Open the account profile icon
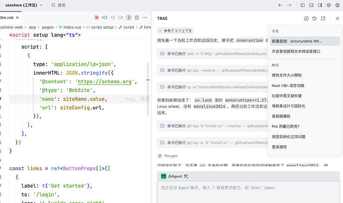The image size is (343, 203). [338, 5]
